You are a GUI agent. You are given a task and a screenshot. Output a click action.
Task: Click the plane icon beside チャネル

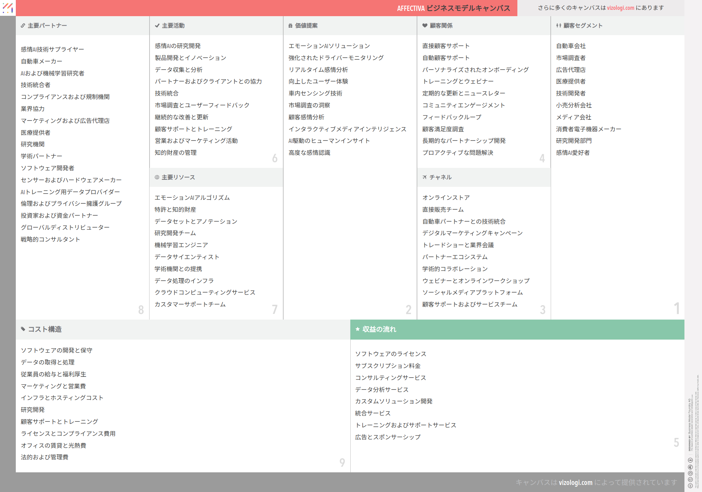(x=425, y=177)
